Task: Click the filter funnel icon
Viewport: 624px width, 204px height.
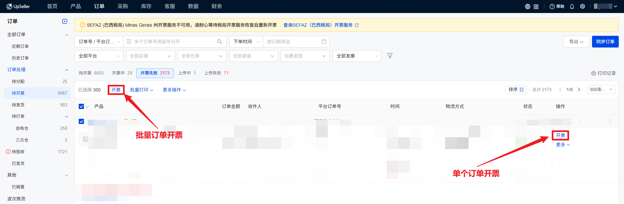Action: (x=390, y=56)
